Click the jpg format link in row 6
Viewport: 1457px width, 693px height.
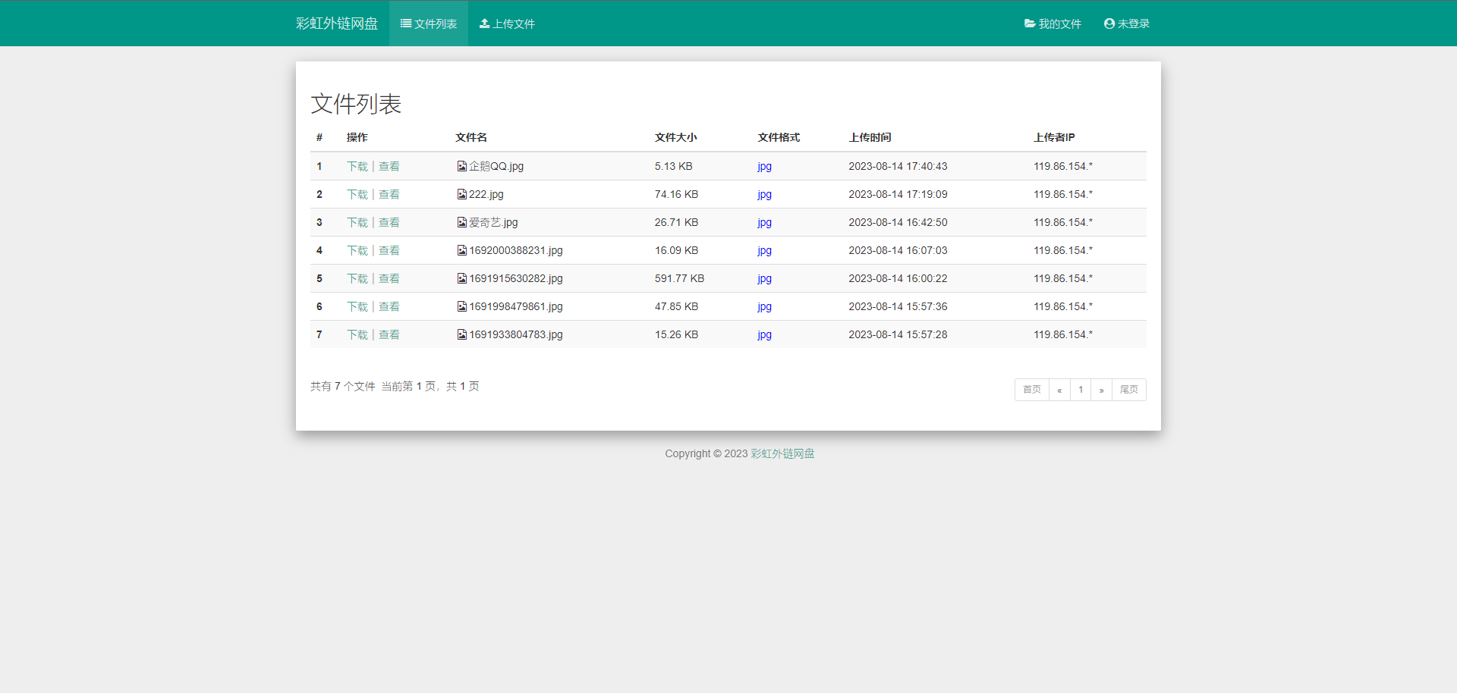click(x=765, y=307)
